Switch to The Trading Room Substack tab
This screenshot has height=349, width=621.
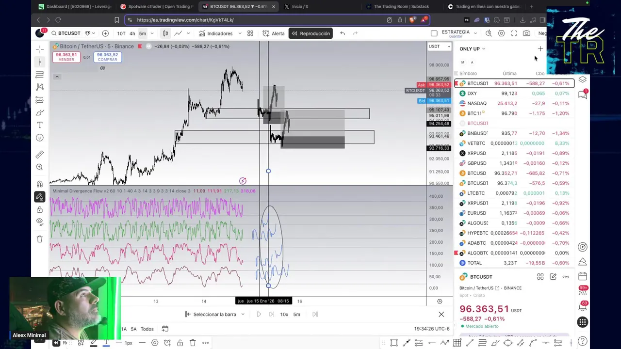point(401,6)
